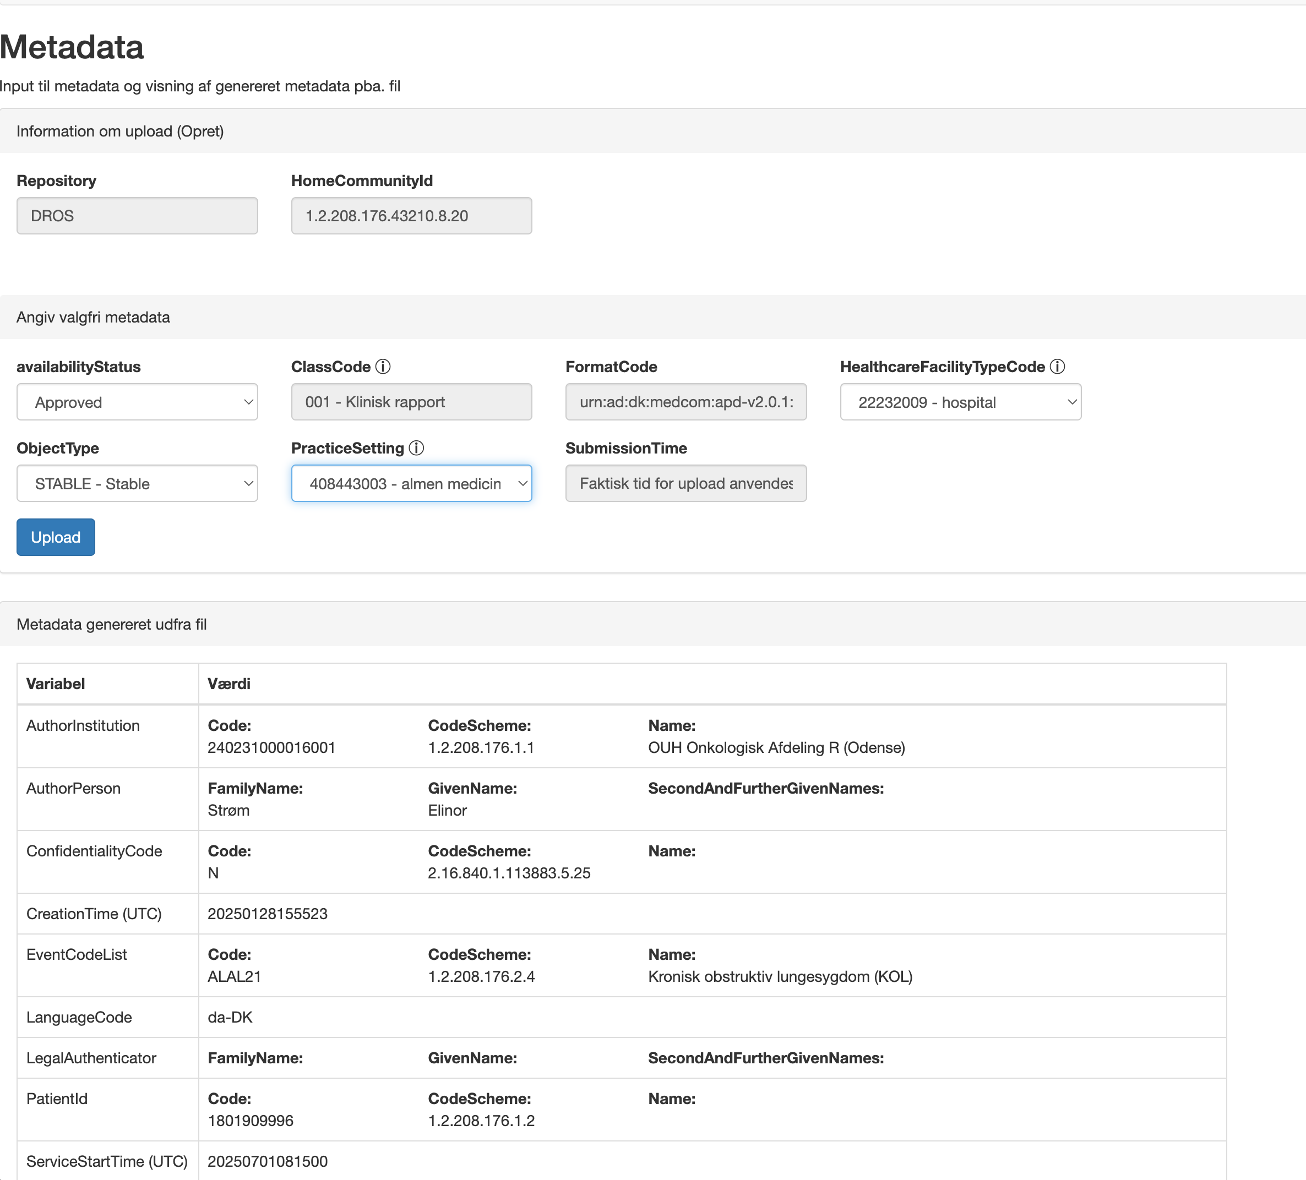Image resolution: width=1306 pixels, height=1180 pixels.
Task: Click the Værdi column header
Action: [x=228, y=684]
